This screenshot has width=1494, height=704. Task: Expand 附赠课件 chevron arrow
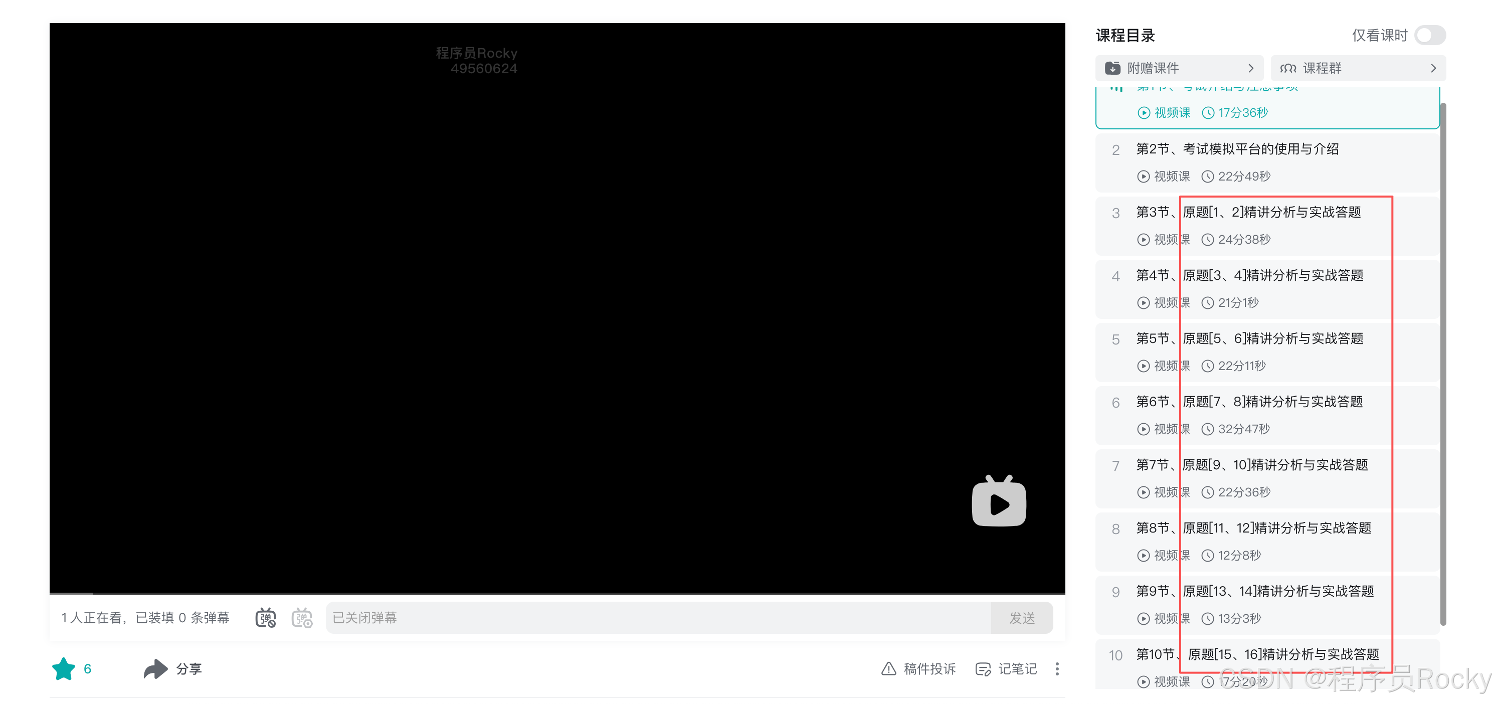pos(1251,68)
